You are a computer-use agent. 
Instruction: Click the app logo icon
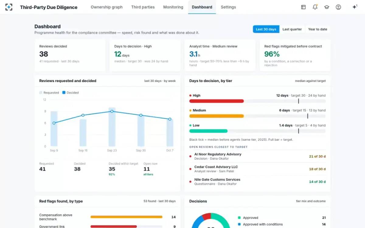9,7
